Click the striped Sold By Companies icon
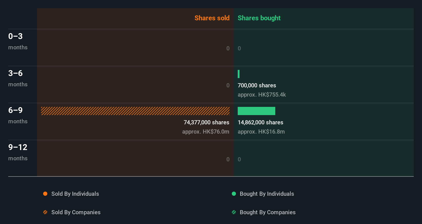Screen dimensions: 422x224 (45, 212)
